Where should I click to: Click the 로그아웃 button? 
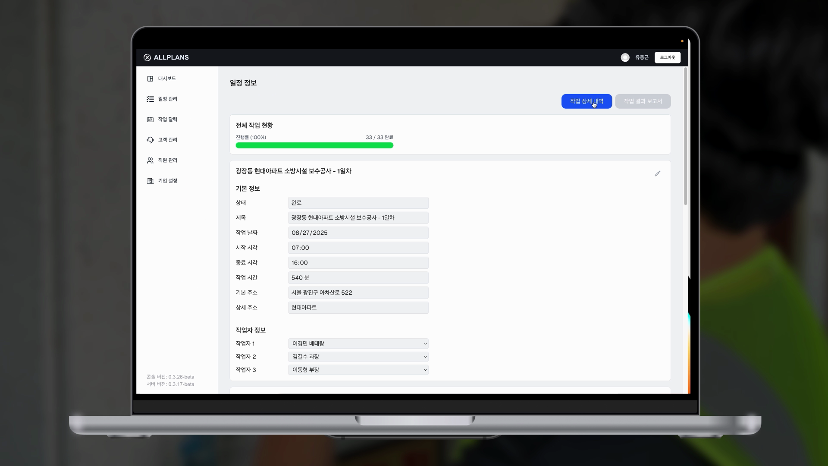(x=667, y=57)
